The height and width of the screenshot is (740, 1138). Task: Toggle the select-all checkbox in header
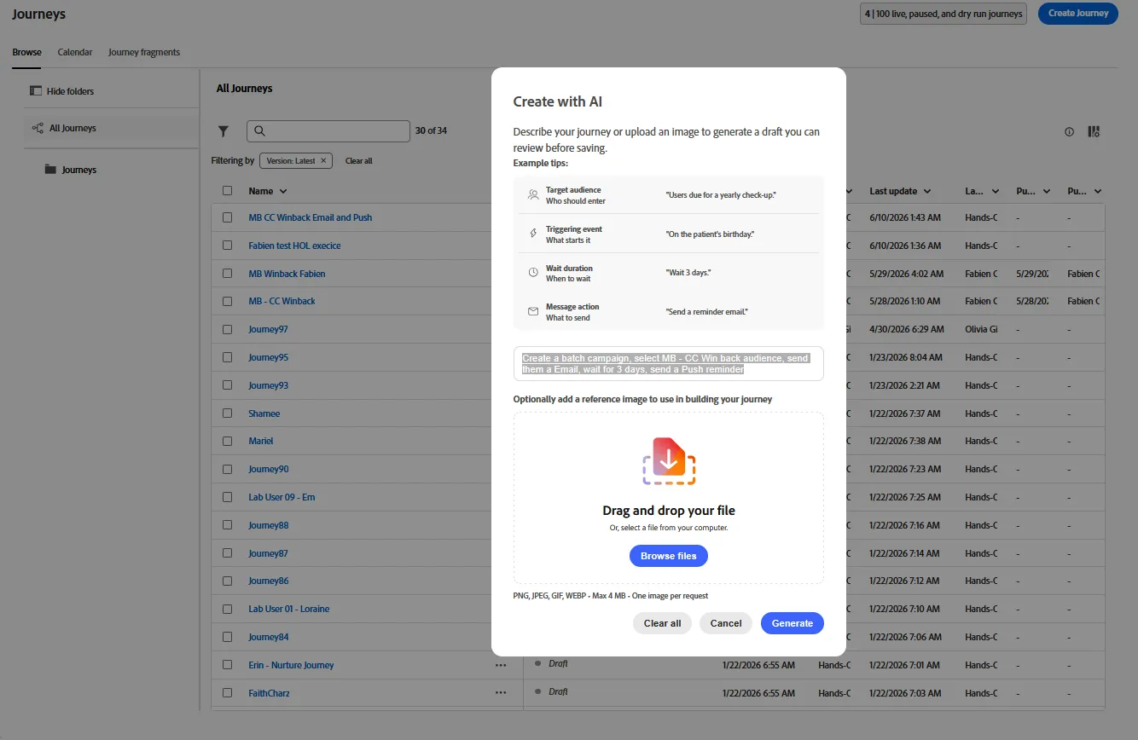(x=227, y=191)
